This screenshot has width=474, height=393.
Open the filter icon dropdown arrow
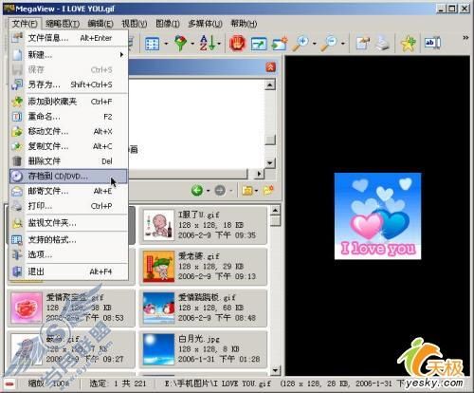pyautogui.click(x=192, y=44)
